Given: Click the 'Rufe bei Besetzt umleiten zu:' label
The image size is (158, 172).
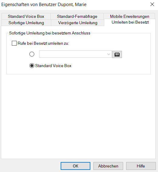Looking at the screenshot, I should coord(43,43).
